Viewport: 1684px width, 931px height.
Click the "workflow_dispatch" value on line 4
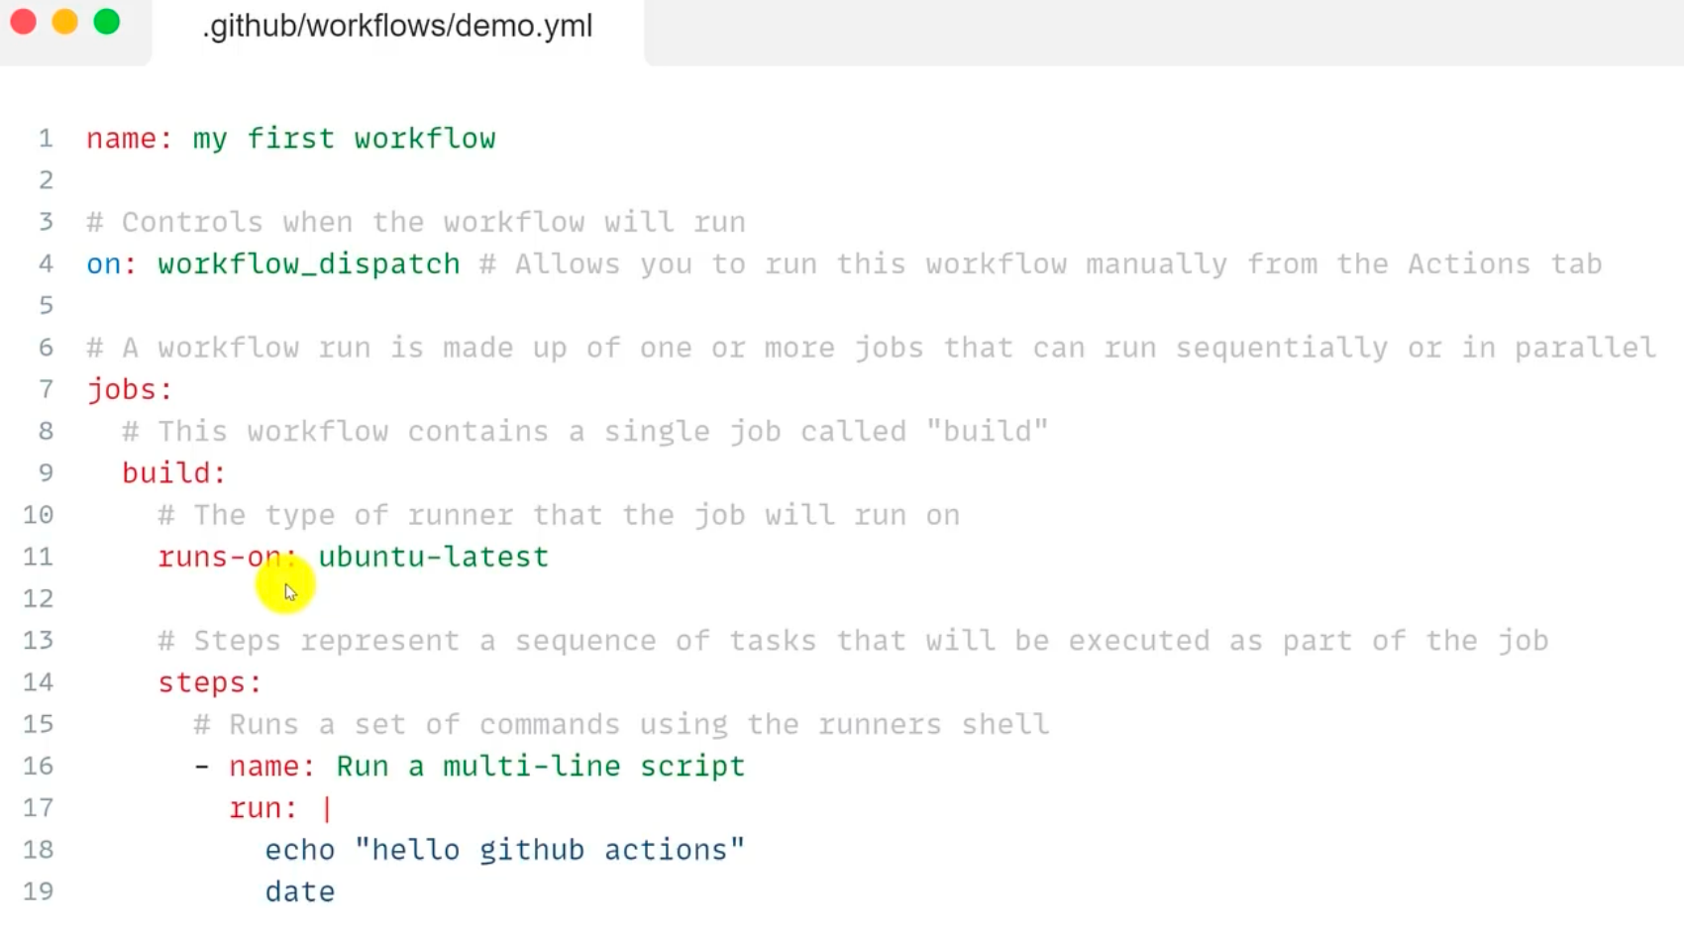coord(308,264)
